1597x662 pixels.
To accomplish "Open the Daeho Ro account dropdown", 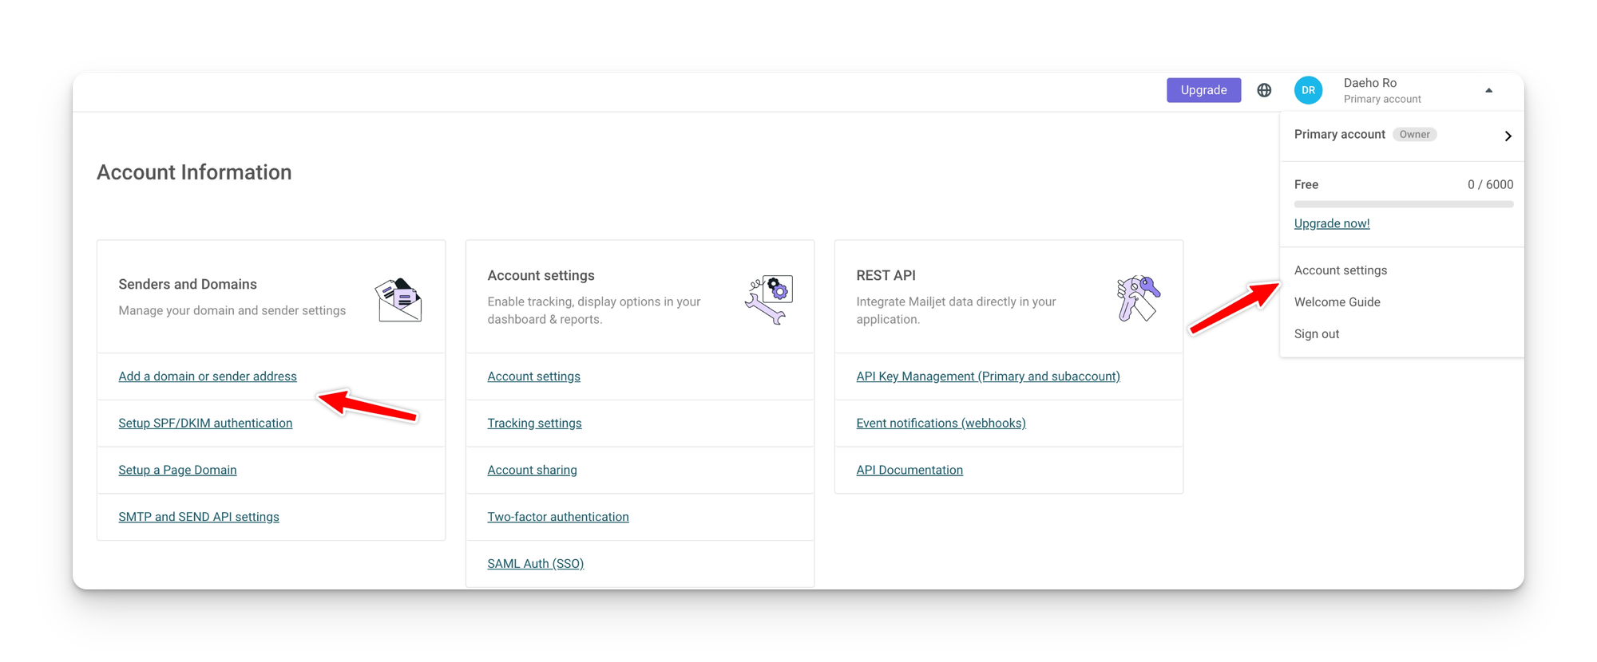I will tap(1381, 90).
